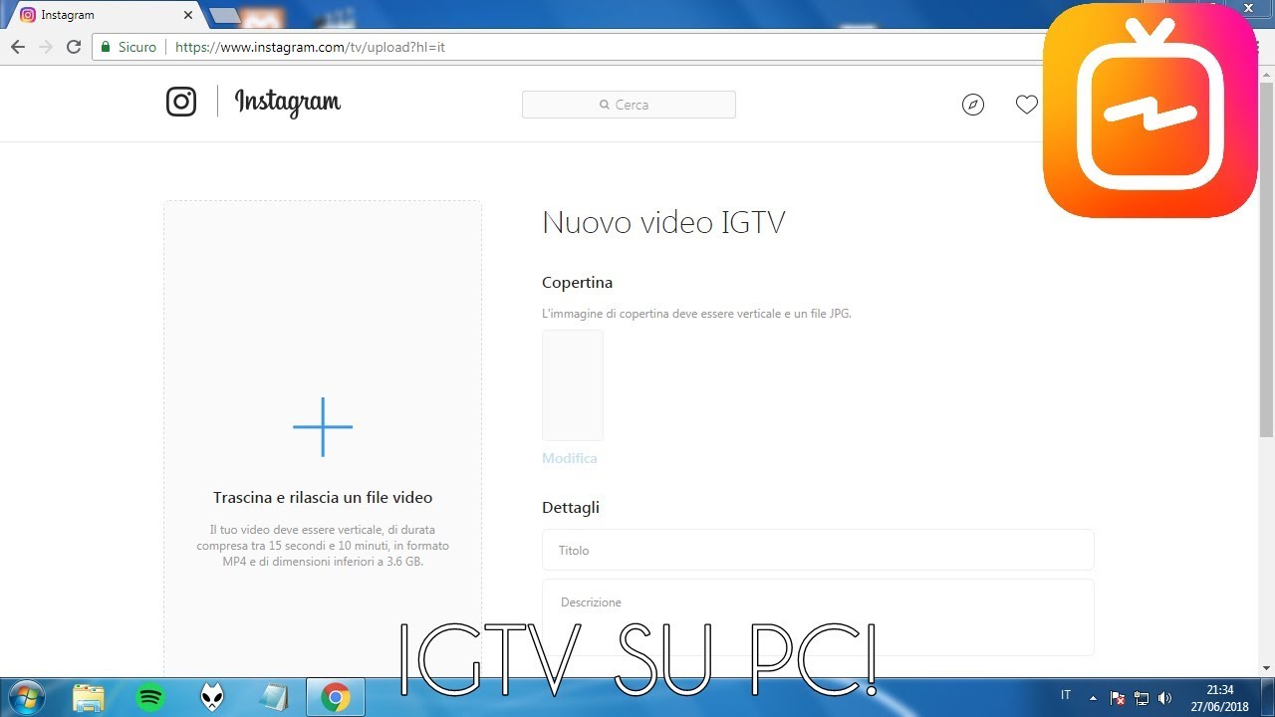
Task: Click into the Titolo field
Action: 818,550
